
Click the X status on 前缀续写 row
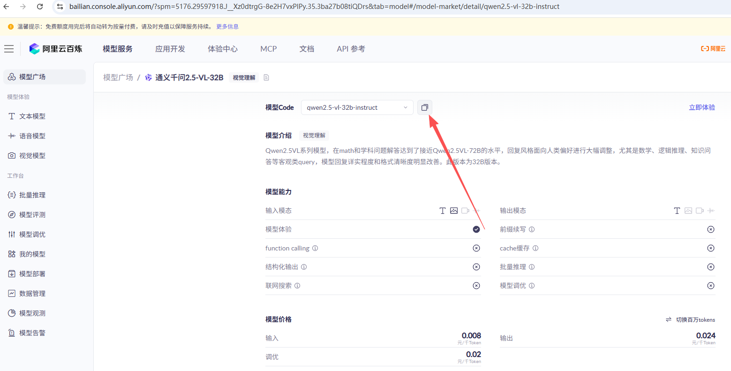[x=711, y=229]
